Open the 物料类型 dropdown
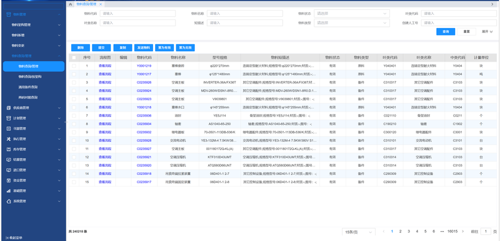The width and height of the screenshot is (500, 241). [352, 23]
